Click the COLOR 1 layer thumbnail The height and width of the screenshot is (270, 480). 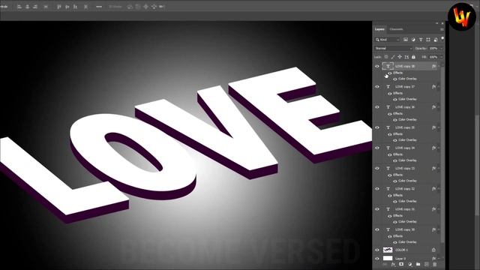pyautogui.click(x=388, y=250)
